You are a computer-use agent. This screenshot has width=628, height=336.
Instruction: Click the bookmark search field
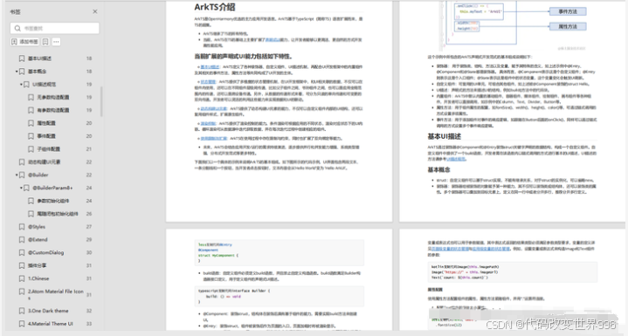55,28
